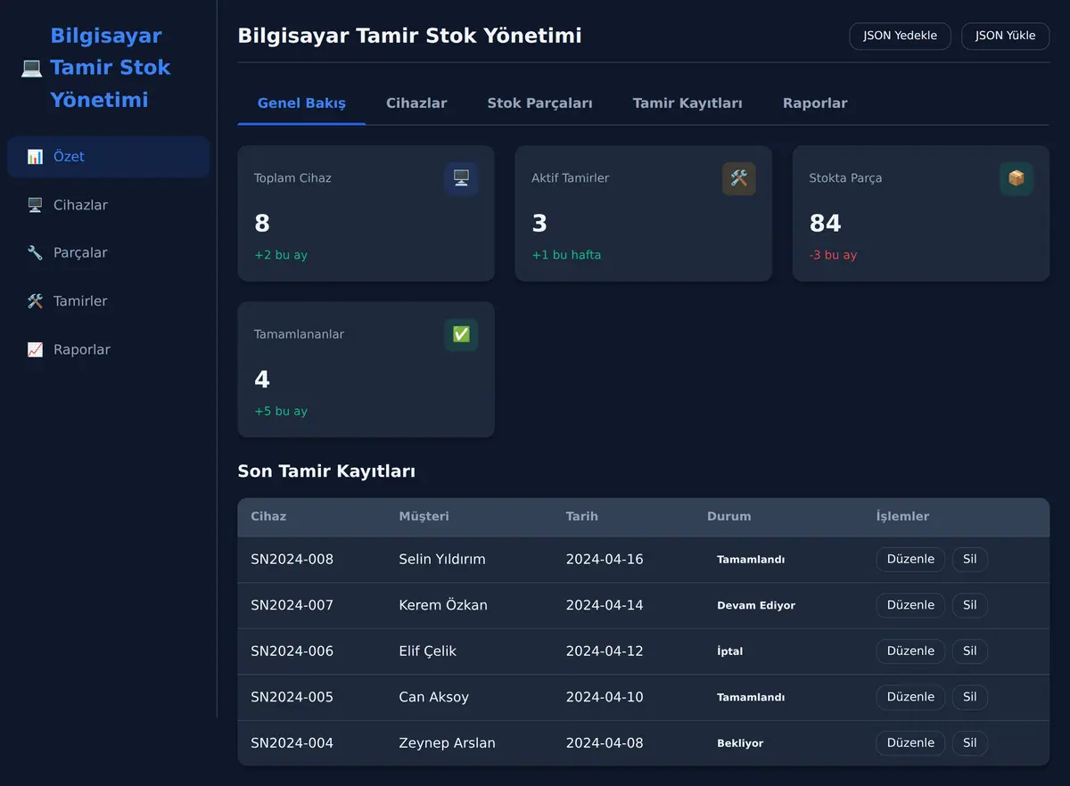Click the JSON Yedekle button
The width and height of the screenshot is (1070, 786).
(900, 36)
